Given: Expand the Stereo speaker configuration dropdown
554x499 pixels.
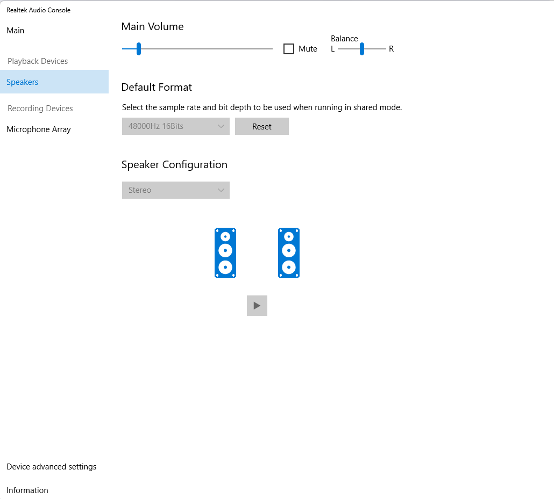Looking at the screenshot, I should click(175, 190).
